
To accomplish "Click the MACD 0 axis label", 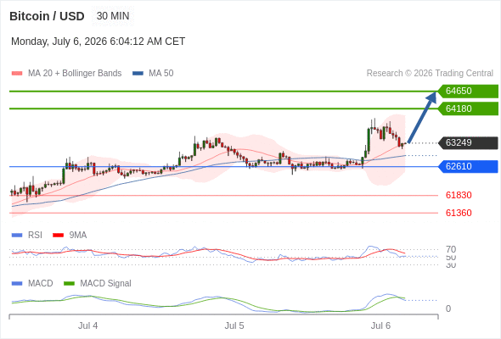I will coord(448,308).
